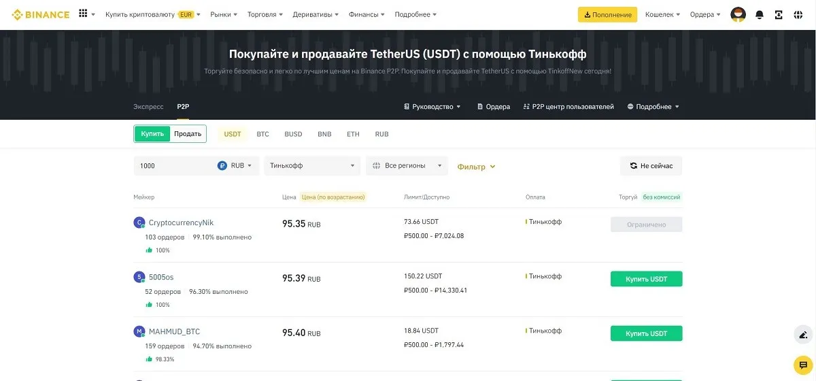Select the USDT coin tab
This screenshot has width=816, height=381.
coord(233,134)
